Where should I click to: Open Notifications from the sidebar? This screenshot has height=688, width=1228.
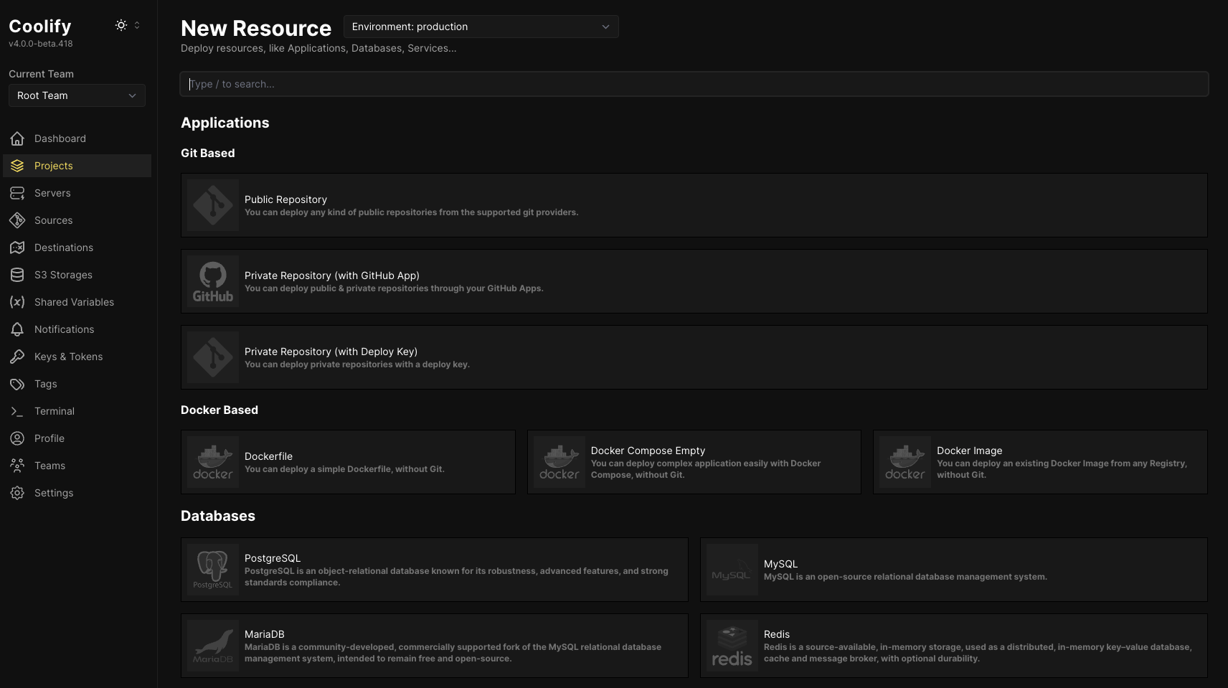click(x=77, y=329)
